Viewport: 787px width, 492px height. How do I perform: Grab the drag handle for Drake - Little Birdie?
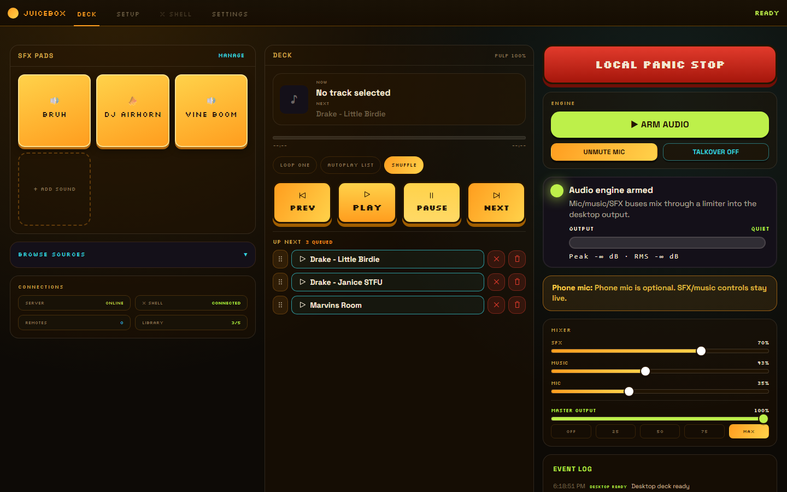280,259
